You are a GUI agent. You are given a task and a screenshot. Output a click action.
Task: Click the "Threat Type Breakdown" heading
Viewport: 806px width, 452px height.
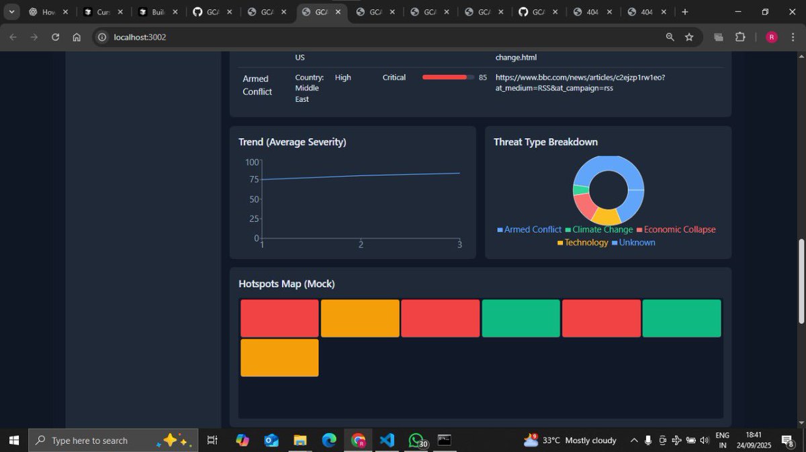pyautogui.click(x=545, y=142)
